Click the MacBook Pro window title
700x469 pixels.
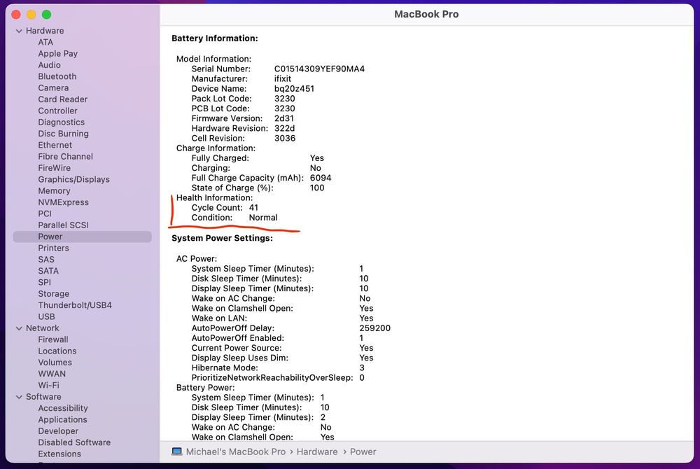pos(426,14)
